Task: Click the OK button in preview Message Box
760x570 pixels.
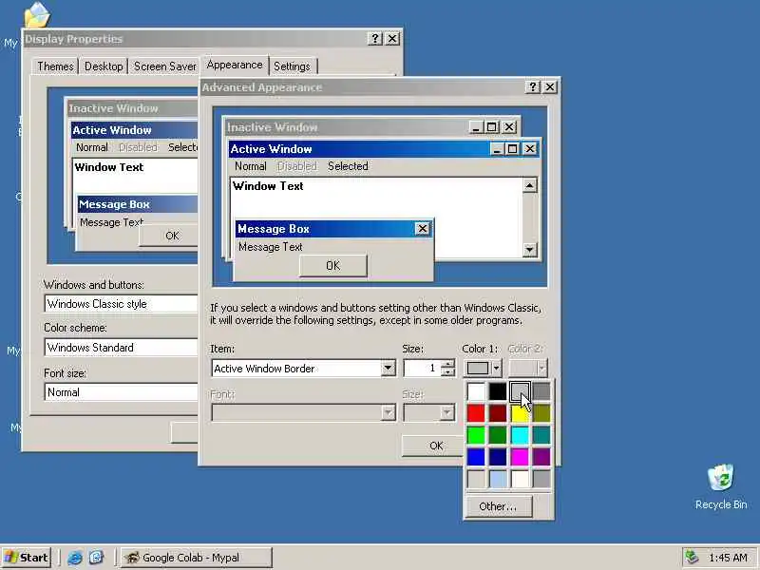Action: [333, 266]
